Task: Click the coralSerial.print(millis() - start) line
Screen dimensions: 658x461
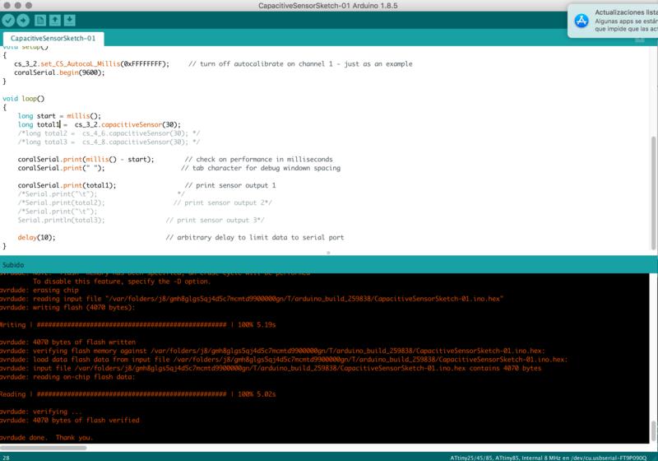Action: 86,160
